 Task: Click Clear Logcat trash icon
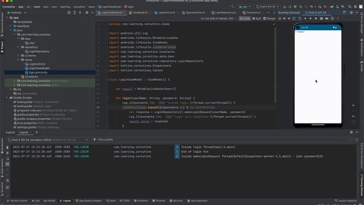tap(7, 147)
